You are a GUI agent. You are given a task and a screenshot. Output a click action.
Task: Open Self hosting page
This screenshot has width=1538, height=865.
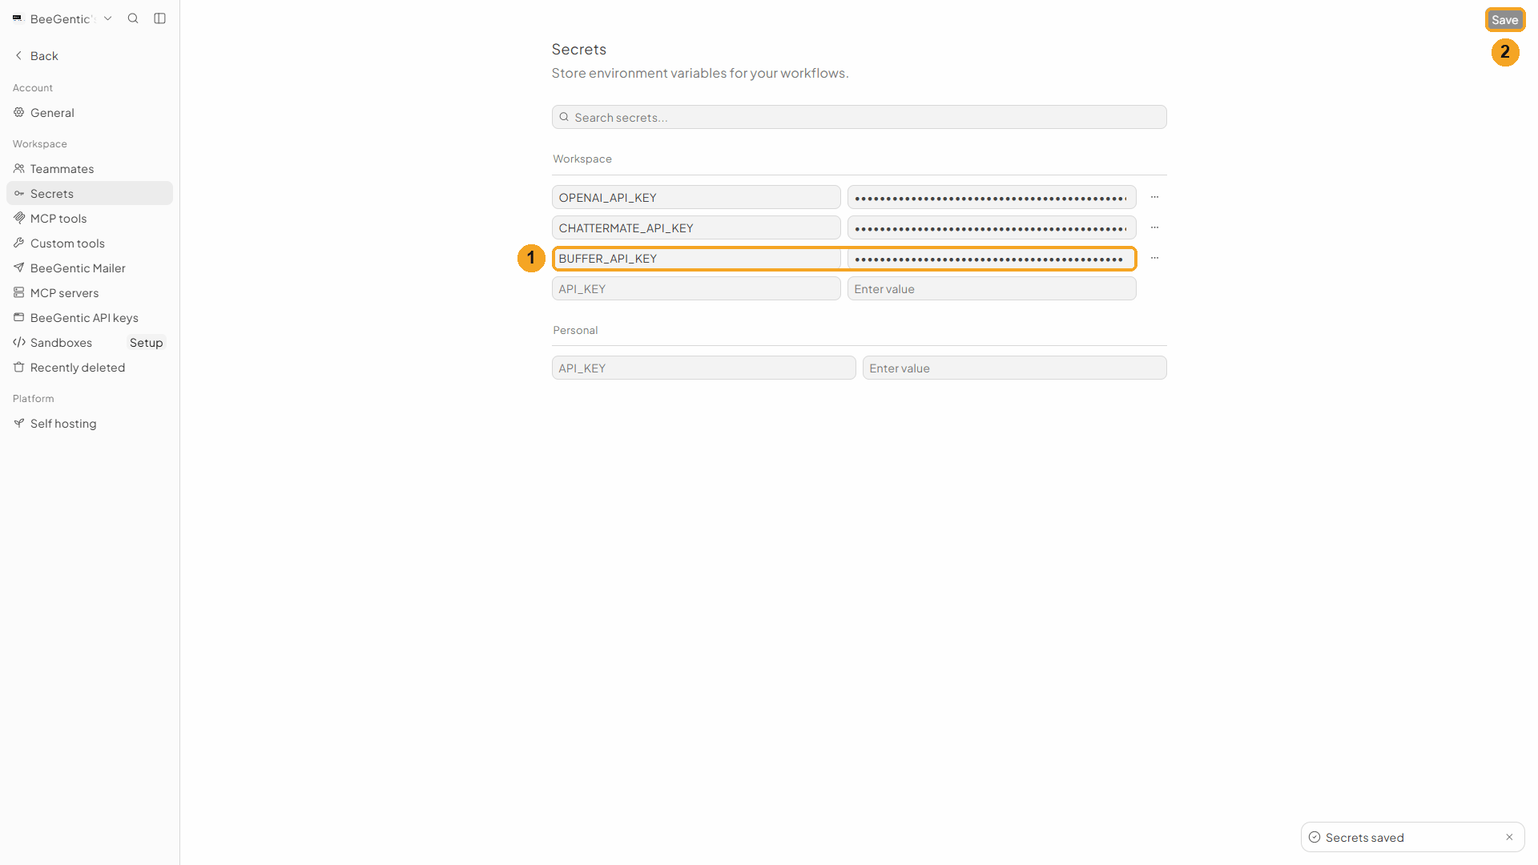[x=90, y=424]
